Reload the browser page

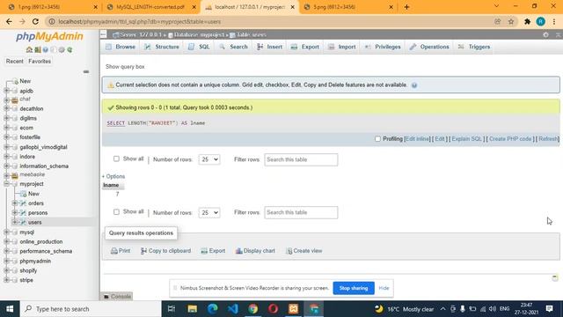click(35, 21)
